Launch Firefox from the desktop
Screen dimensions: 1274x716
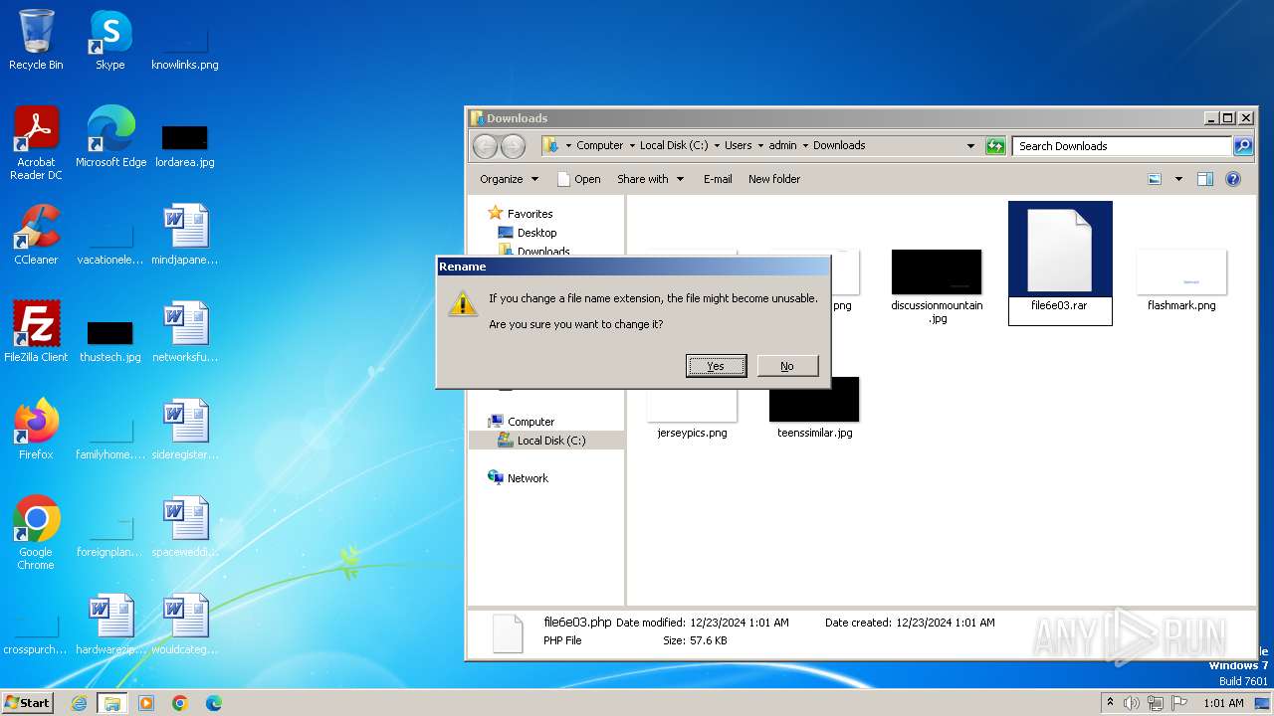click(x=36, y=430)
